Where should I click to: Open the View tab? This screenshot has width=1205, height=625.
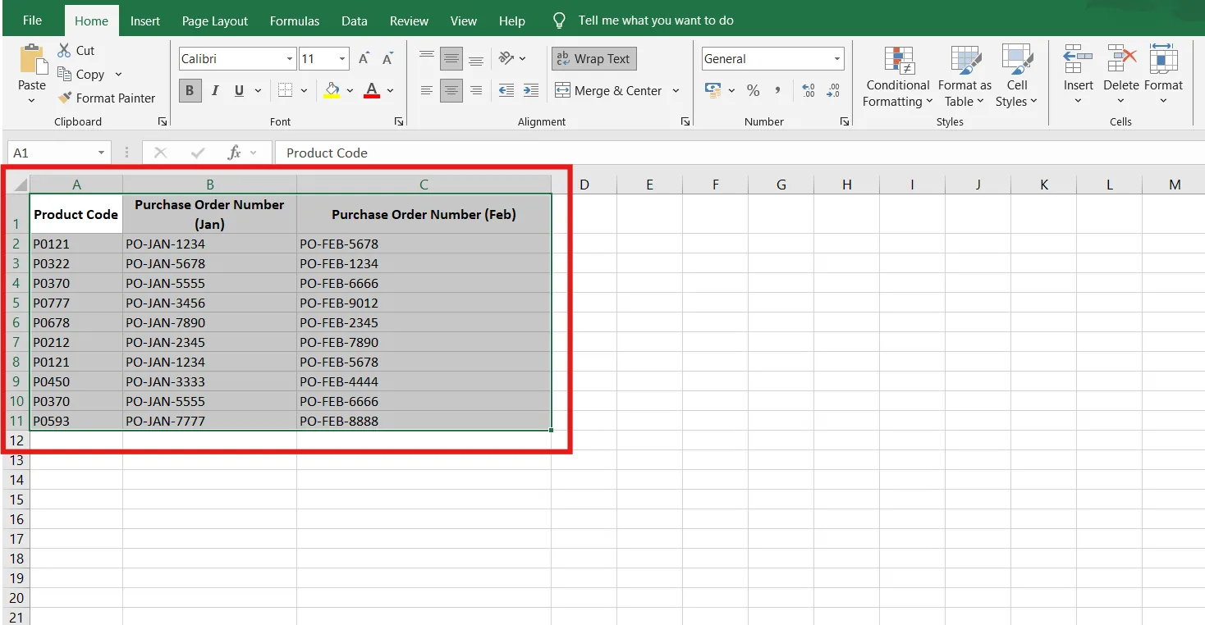[464, 21]
